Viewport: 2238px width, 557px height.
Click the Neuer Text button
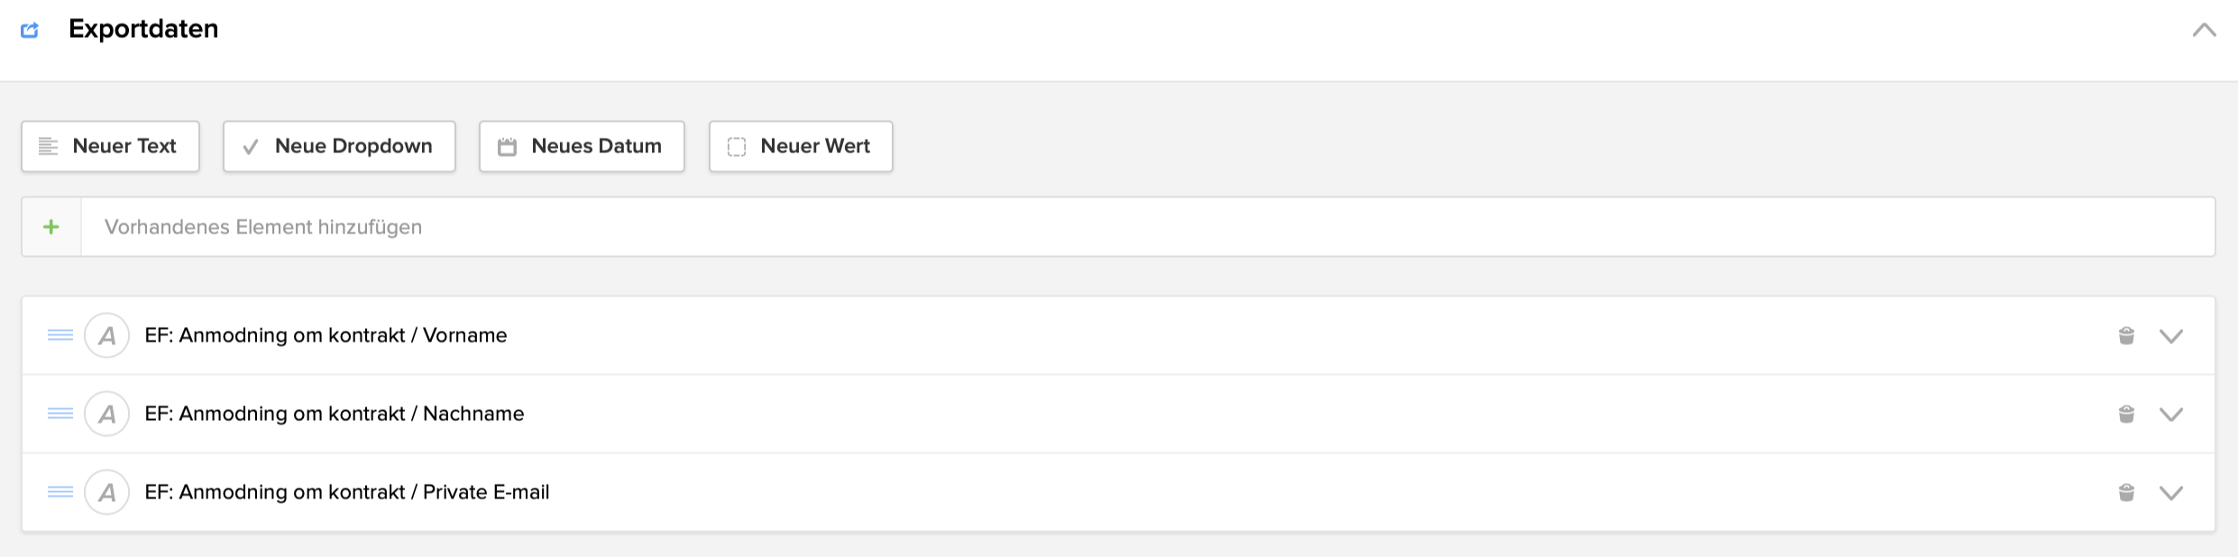click(x=110, y=146)
